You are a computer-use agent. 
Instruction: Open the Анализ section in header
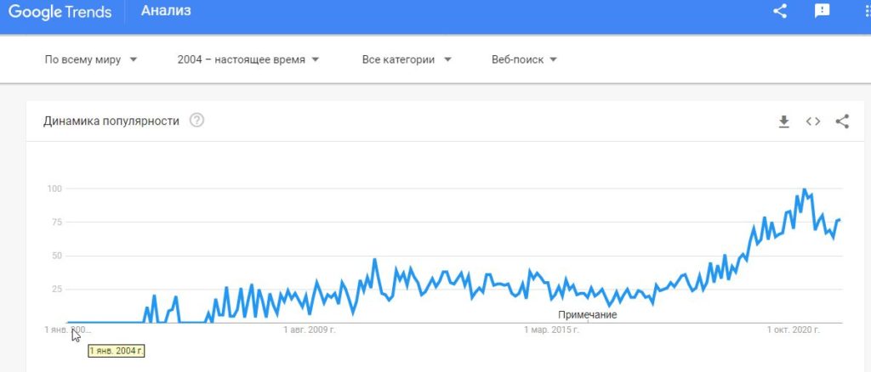point(166,11)
